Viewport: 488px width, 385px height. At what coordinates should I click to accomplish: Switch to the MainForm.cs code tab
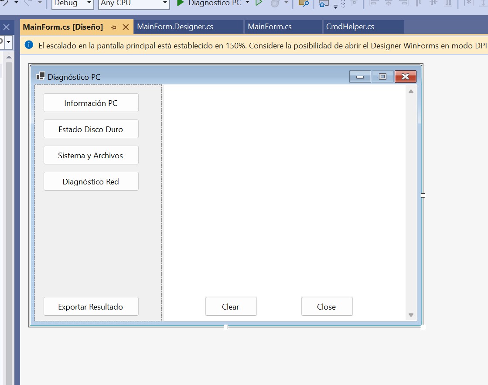[270, 27]
